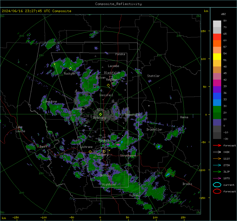Click the RedDeer city label
The height and width of the screenshot is (221, 237).
[112, 80]
